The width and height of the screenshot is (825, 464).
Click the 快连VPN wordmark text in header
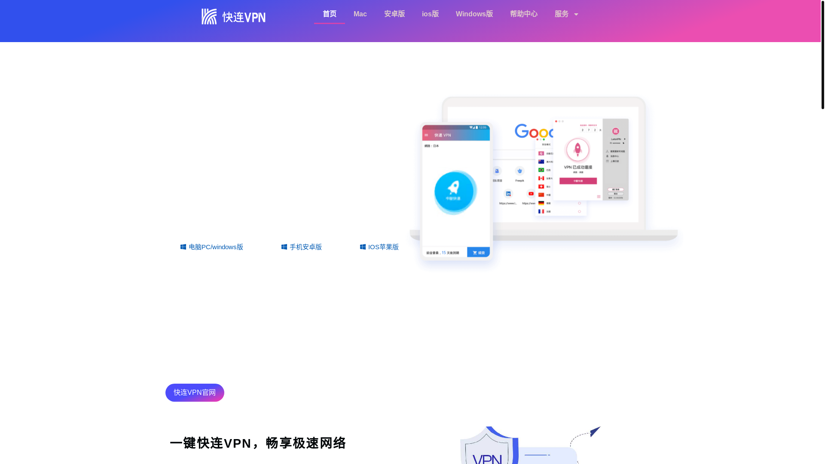(x=244, y=17)
